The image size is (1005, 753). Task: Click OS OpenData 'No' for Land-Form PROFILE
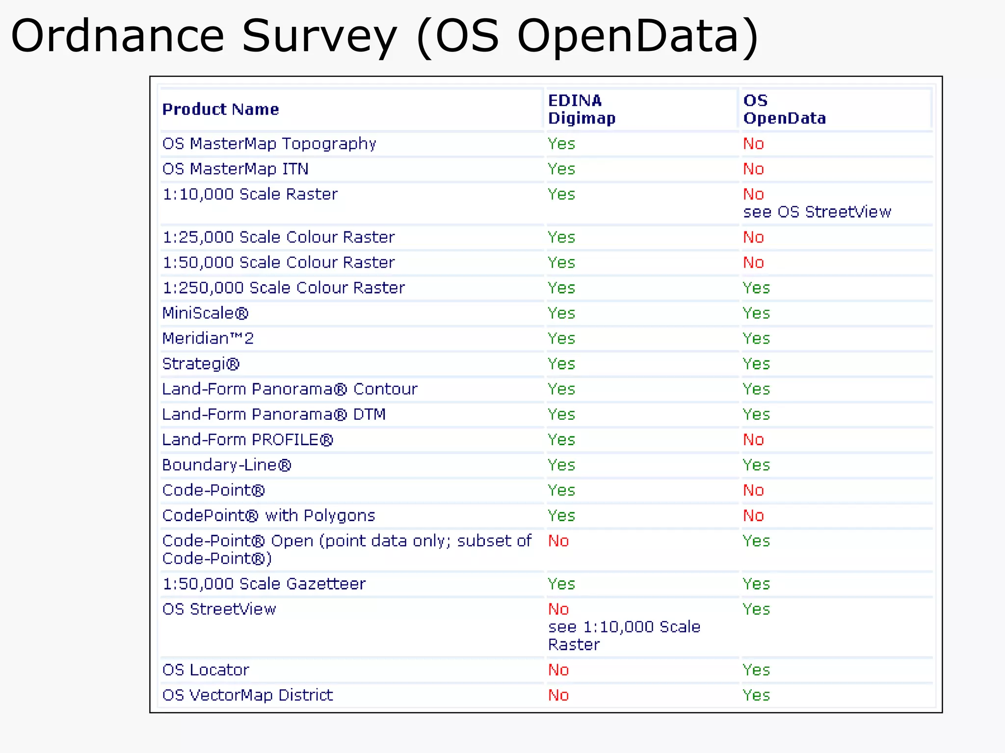753,440
